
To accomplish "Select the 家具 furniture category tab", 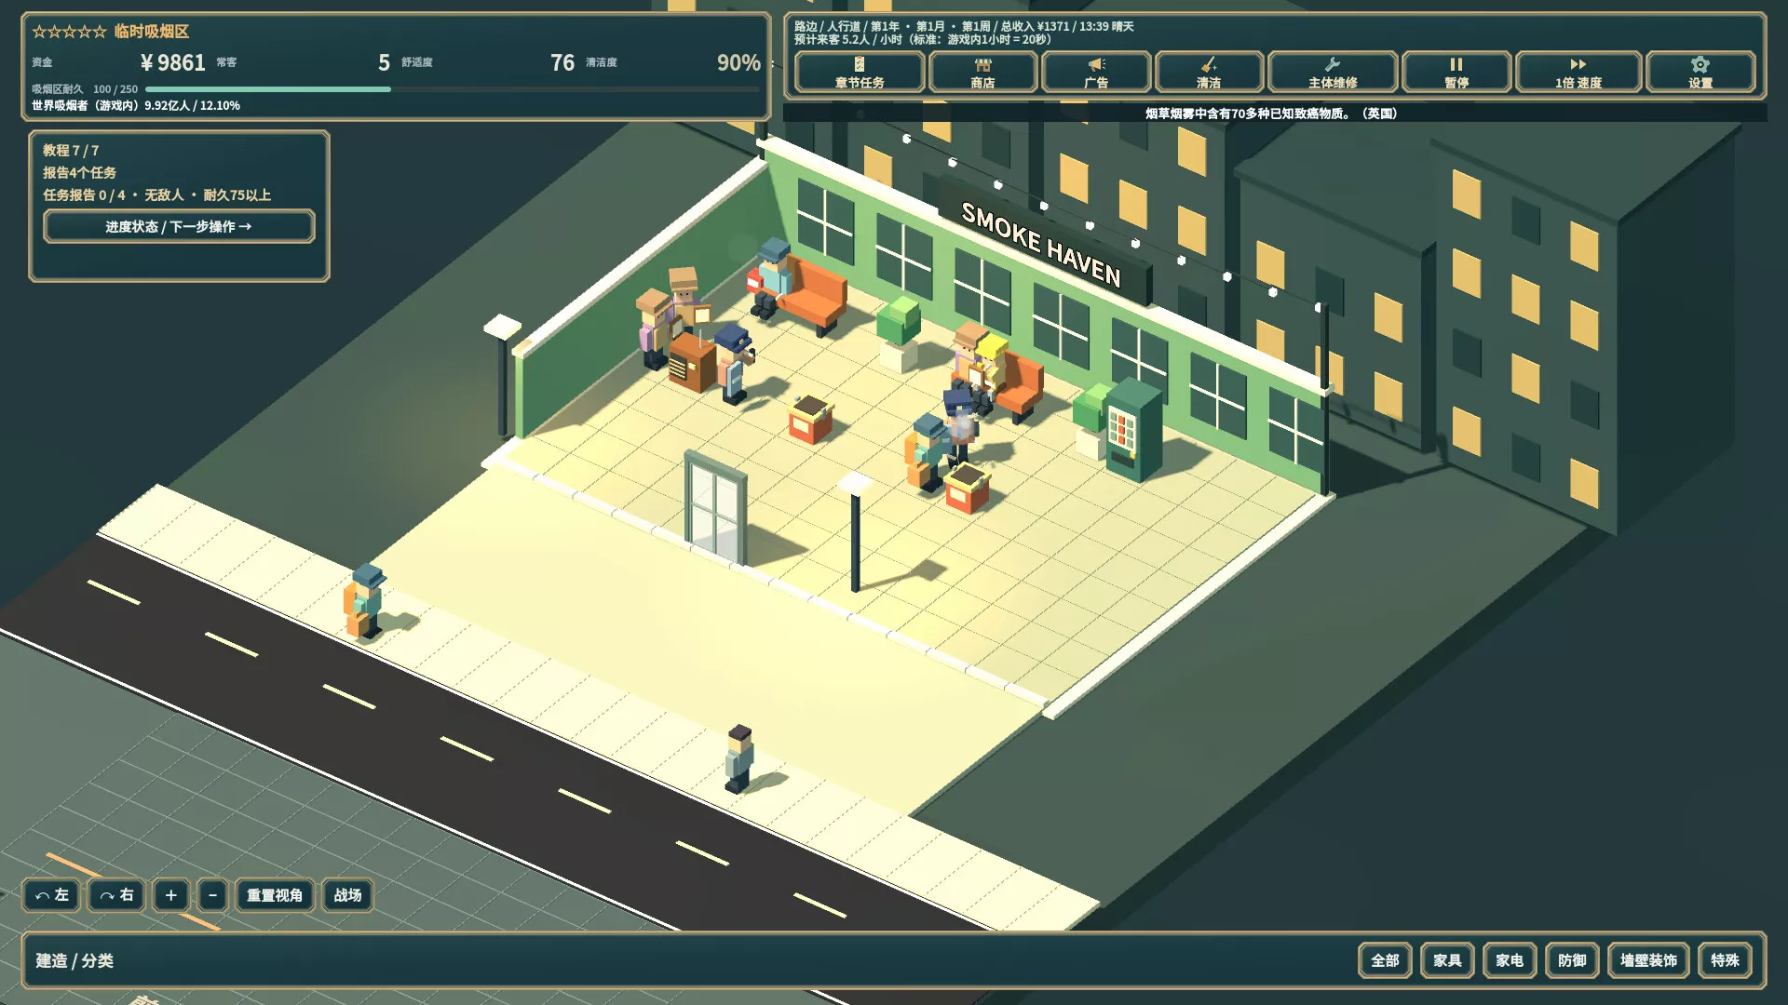I will pyautogui.click(x=1447, y=960).
